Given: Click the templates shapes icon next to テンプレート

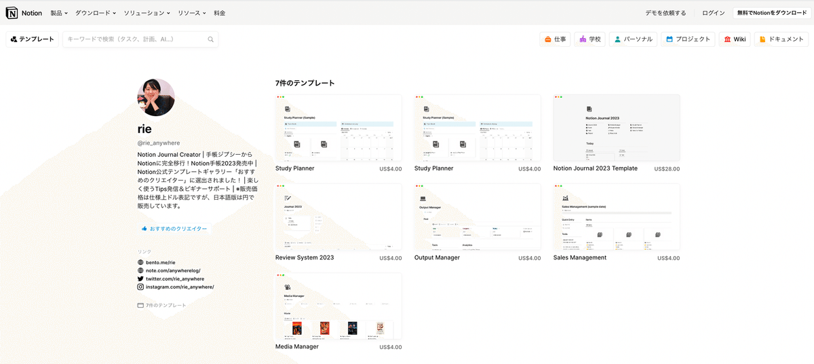Looking at the screenshot, I should click(14, 39).
